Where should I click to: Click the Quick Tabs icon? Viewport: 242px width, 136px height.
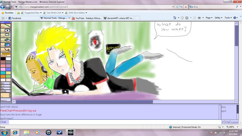point(3,18)
